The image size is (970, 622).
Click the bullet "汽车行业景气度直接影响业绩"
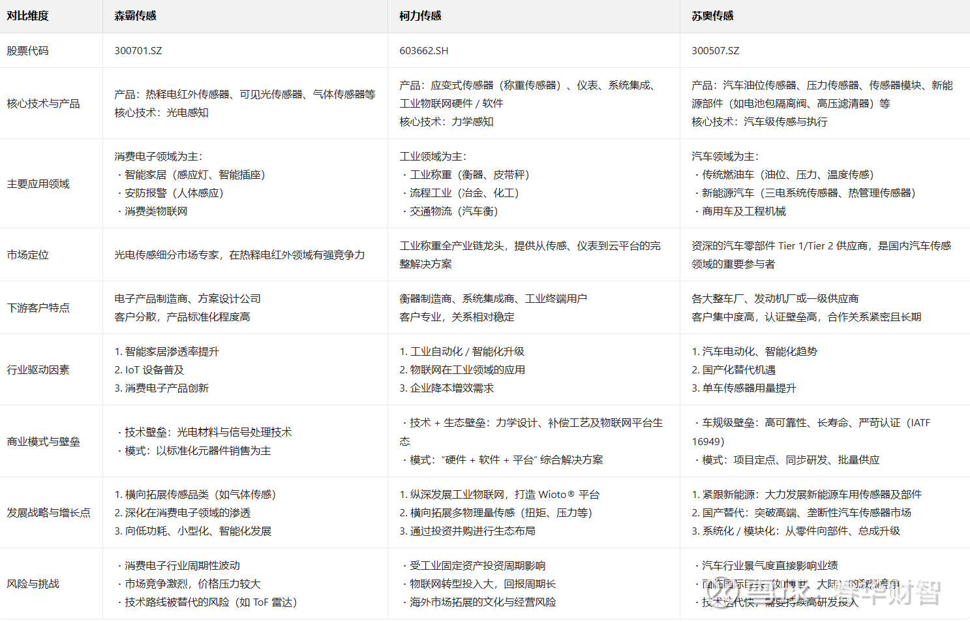(765, 566)
